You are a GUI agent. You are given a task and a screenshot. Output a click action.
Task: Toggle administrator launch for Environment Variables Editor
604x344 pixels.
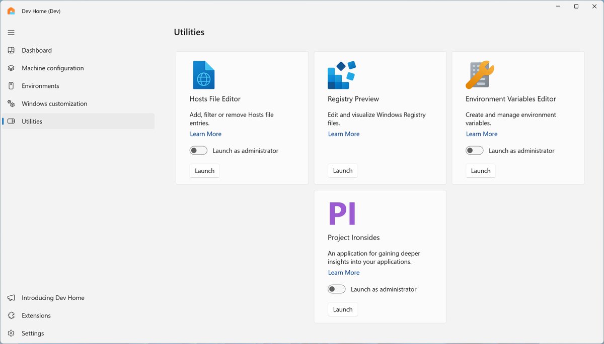coord(475,151)
